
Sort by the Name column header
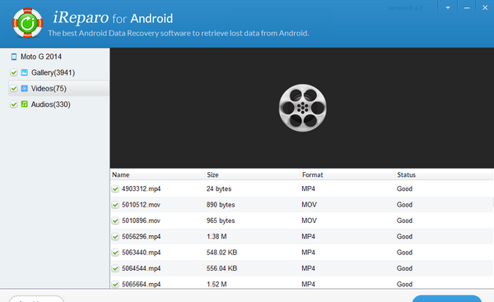pos(121,174)
